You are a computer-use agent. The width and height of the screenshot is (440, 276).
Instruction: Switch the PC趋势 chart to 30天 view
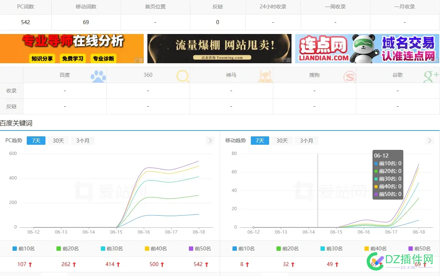pos(58,140)
